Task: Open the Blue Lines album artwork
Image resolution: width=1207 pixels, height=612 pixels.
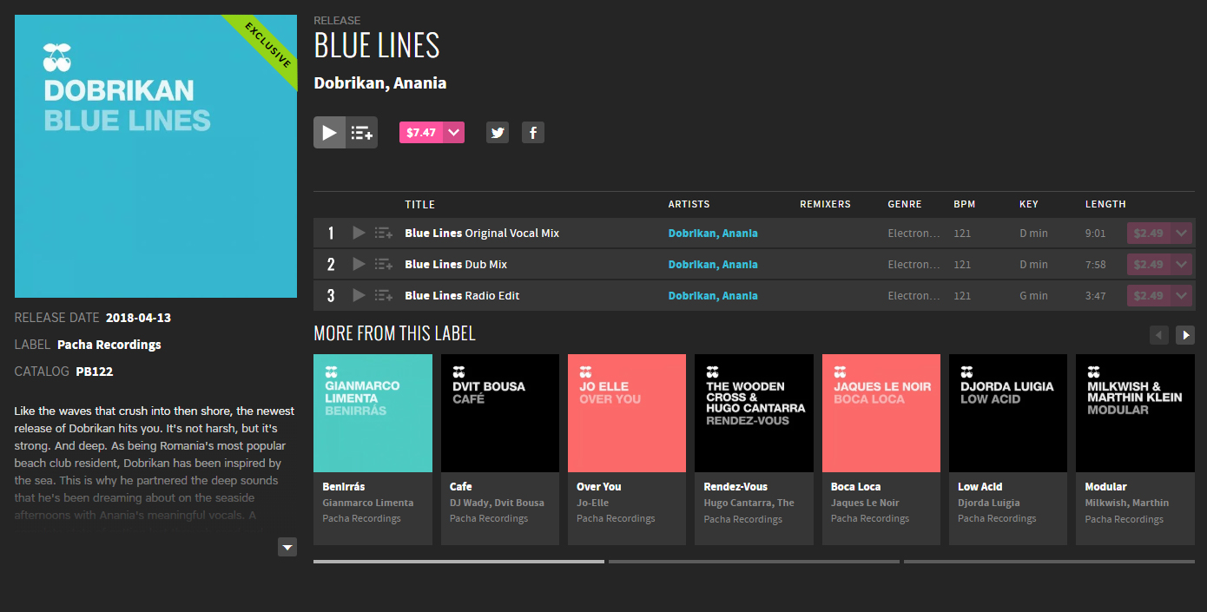Action: pyautogui.click(x=156, y=156)
